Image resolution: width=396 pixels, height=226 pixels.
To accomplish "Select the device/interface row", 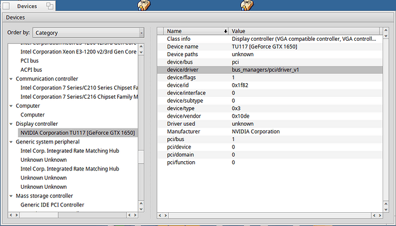I will [270, 93].
